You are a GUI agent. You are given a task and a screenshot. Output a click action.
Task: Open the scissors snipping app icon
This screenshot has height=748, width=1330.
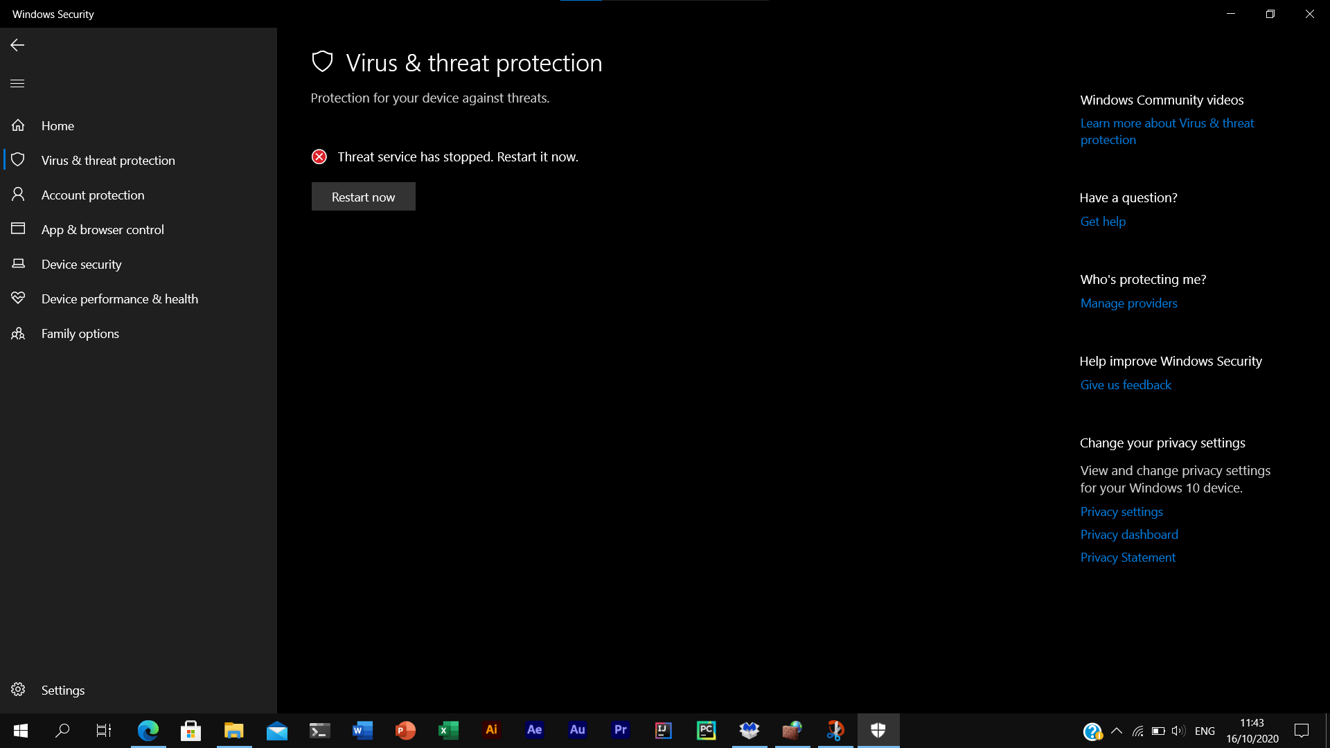coord(835,731)
